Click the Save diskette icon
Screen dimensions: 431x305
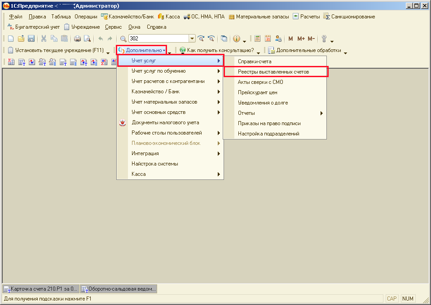coord(31,39)
